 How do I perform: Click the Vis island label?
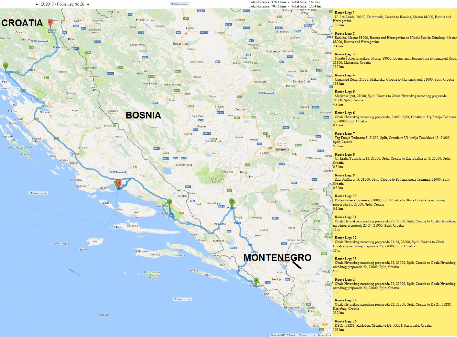pyautogui.click(x=95, y=242)
